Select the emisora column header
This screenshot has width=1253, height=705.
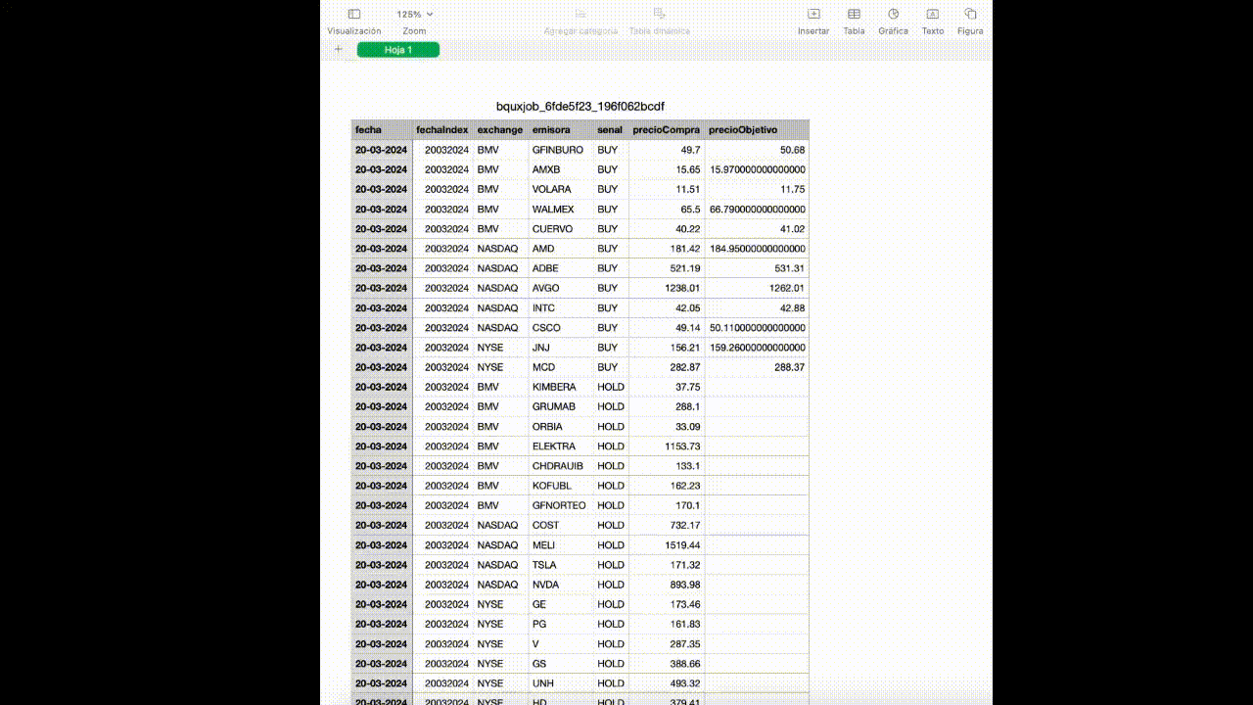tap(561, 129)
